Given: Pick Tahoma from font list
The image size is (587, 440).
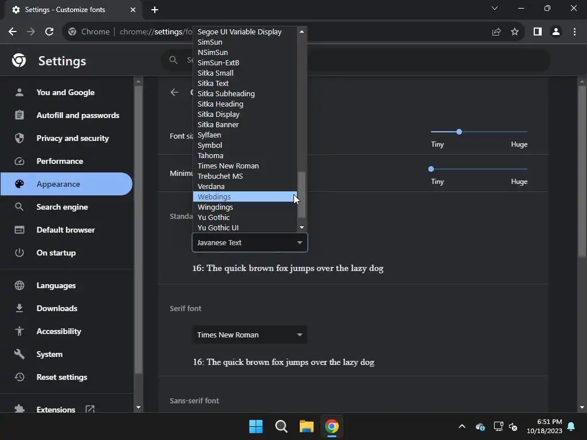Looking at the screenshot, I should pyautogui.click(x=245, y=155).
